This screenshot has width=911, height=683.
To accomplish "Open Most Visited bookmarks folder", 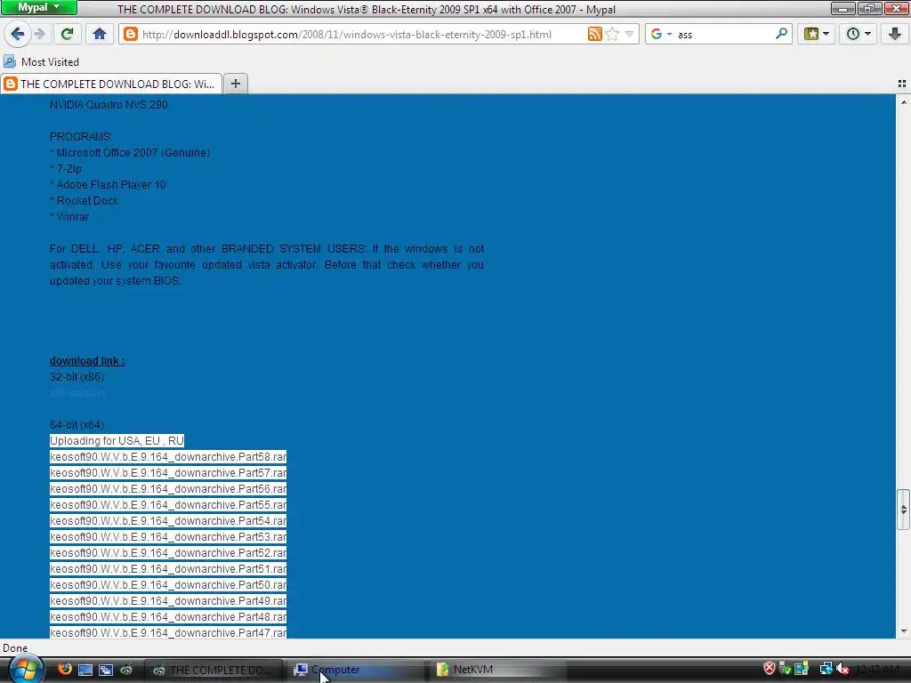I will 41,61.
